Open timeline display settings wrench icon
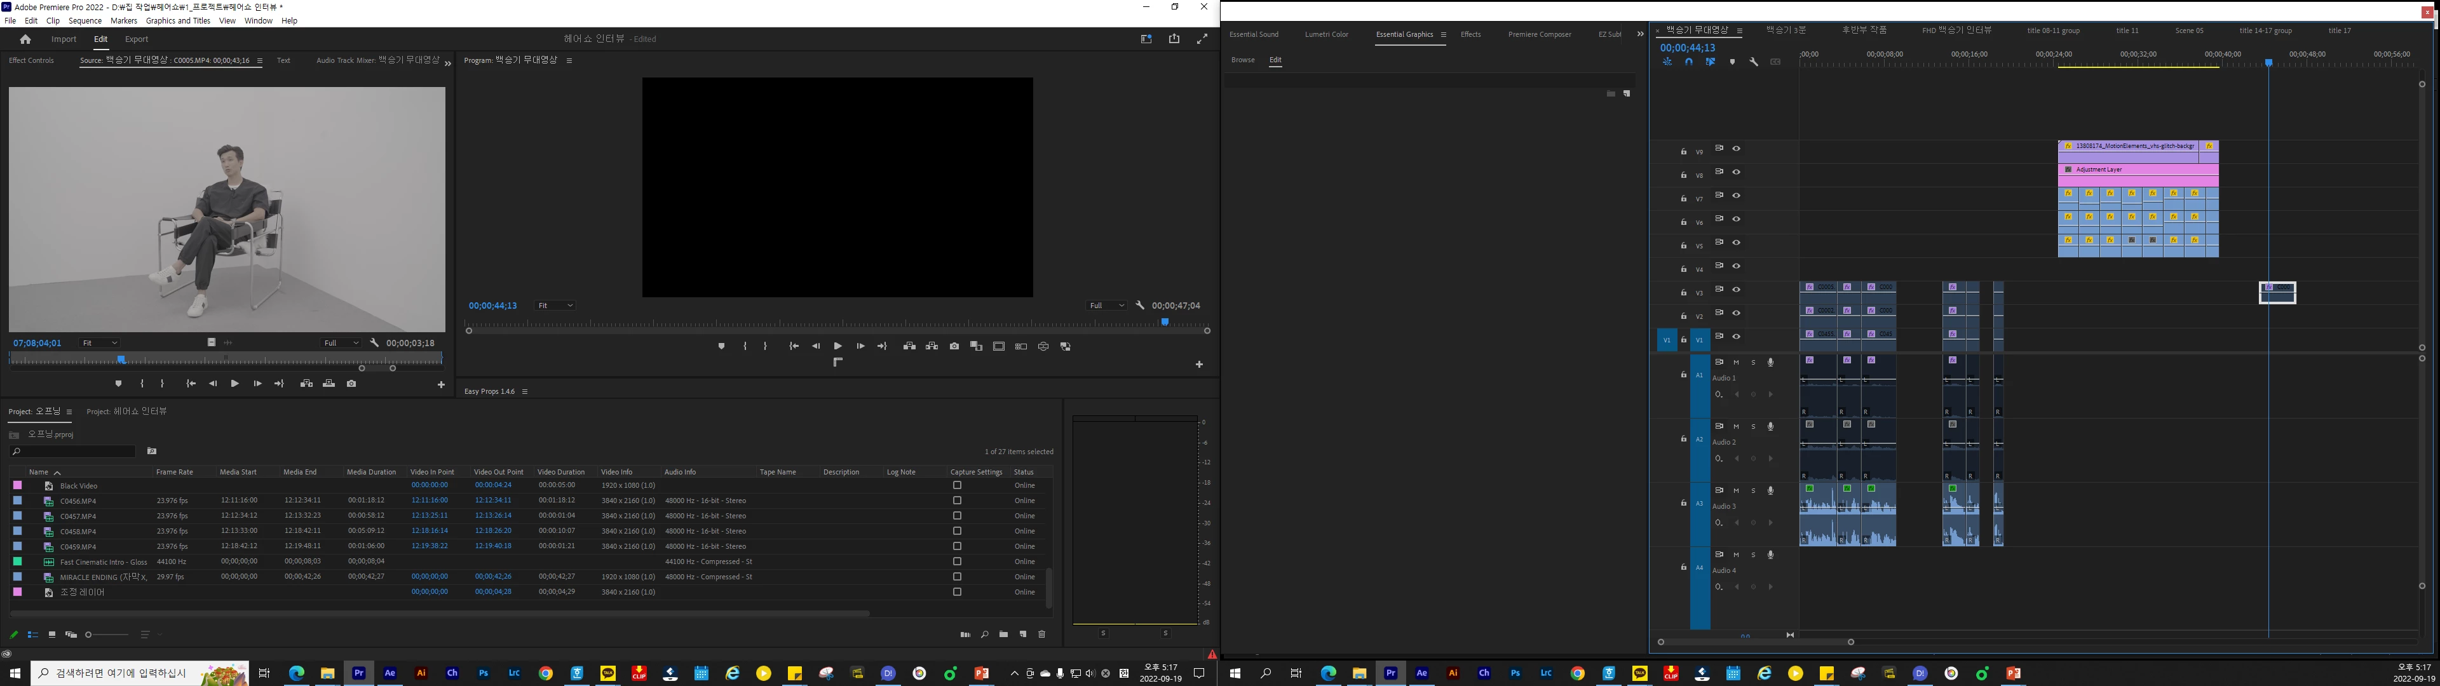The height and width of the screenshot is (686, 2440). (x=1753, y=62)
